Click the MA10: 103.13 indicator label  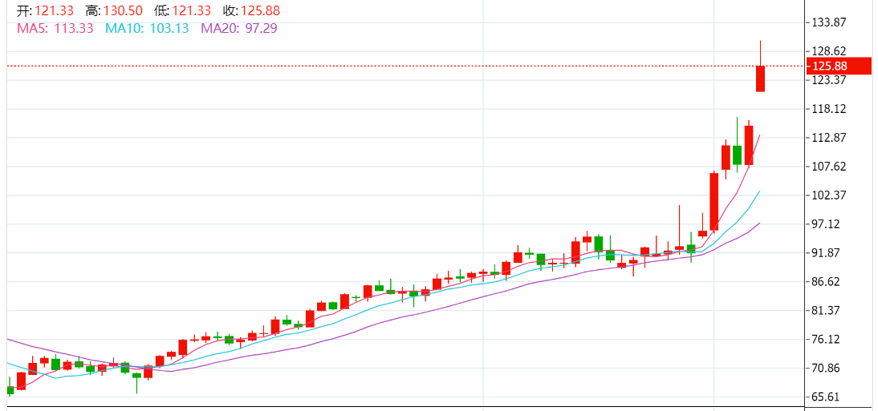point(147,28)
